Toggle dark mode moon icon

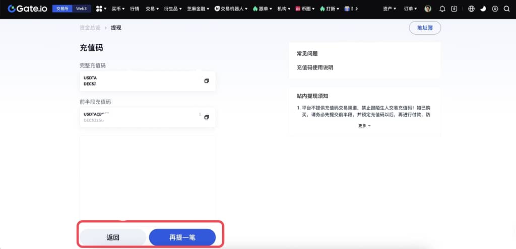(483, 9)
